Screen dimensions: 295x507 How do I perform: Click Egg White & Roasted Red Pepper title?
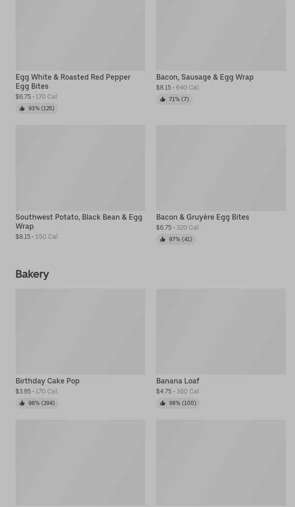(x=73, y=81)
